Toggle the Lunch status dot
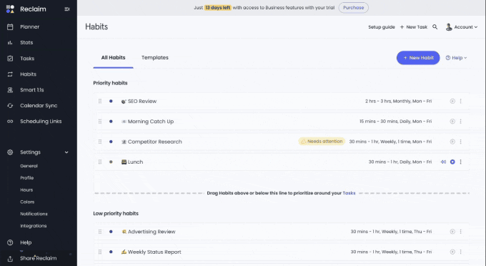 click(111, 162)
